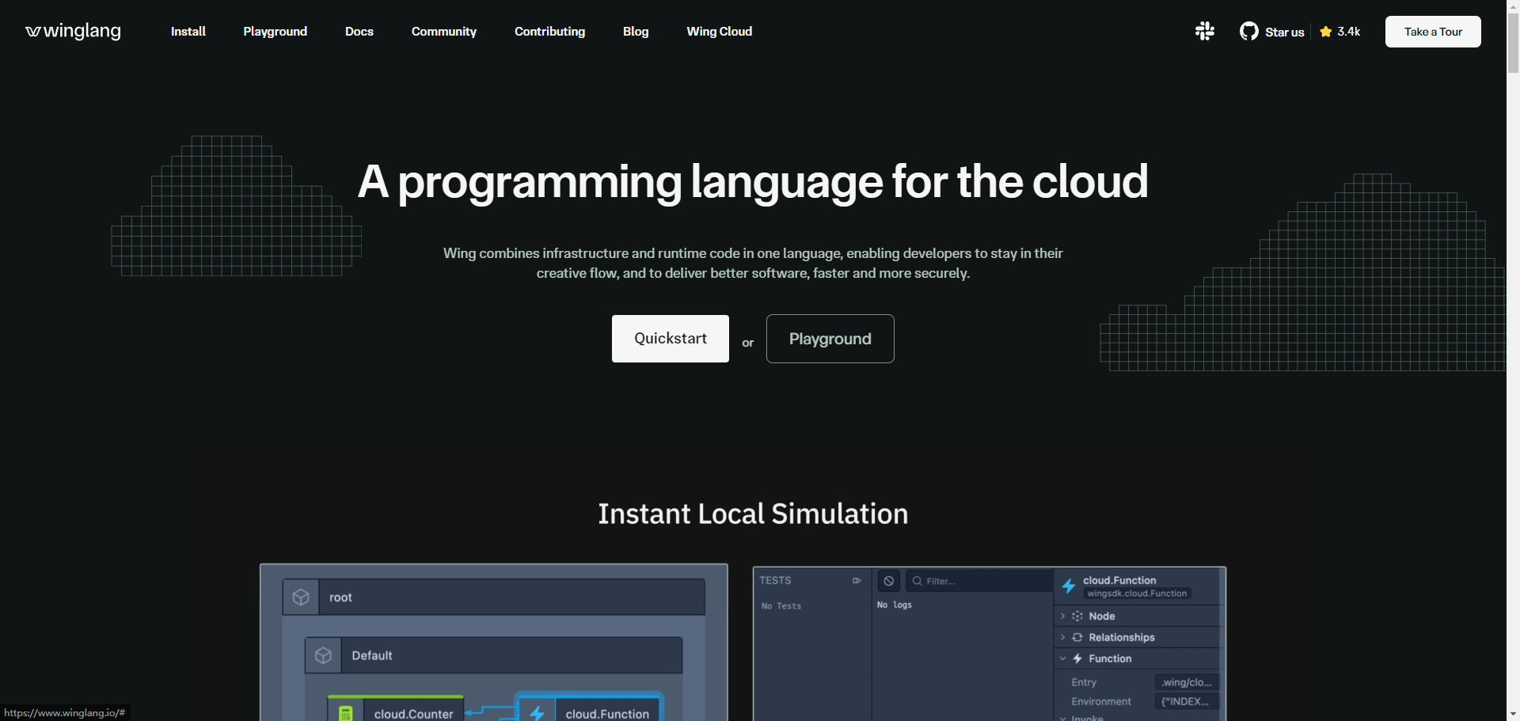
Task: Select the cloud.Counter node
Action: point(396,709)
